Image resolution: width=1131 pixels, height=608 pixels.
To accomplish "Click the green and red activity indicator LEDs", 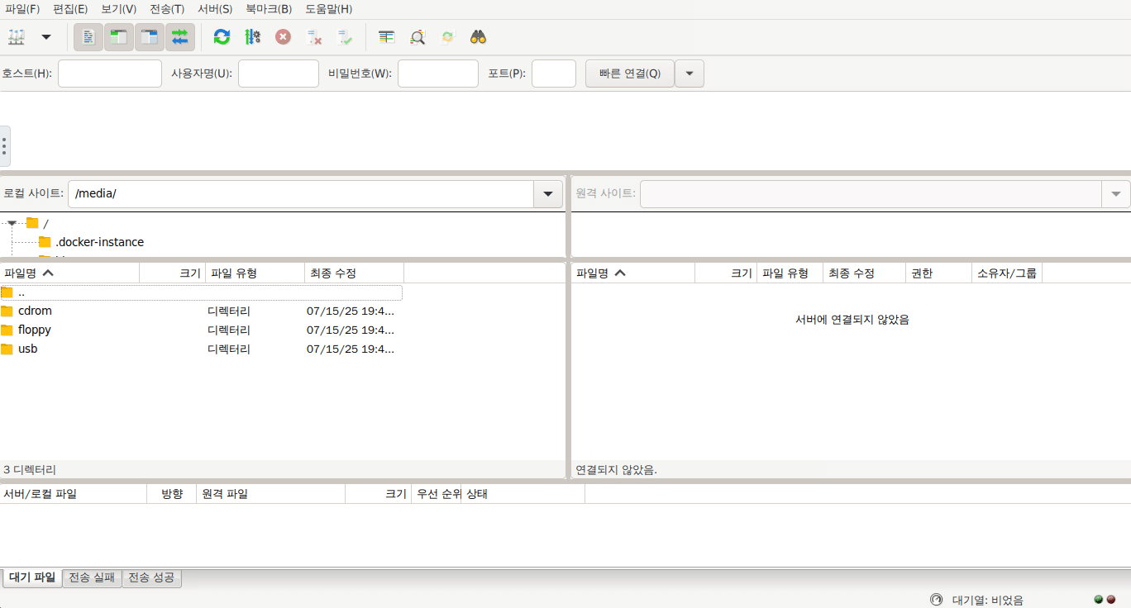I will [1105, 600].
